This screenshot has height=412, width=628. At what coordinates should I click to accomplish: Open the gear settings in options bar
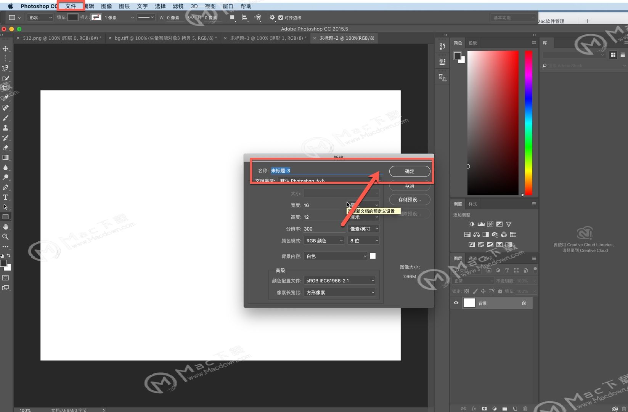pos(272,18)
